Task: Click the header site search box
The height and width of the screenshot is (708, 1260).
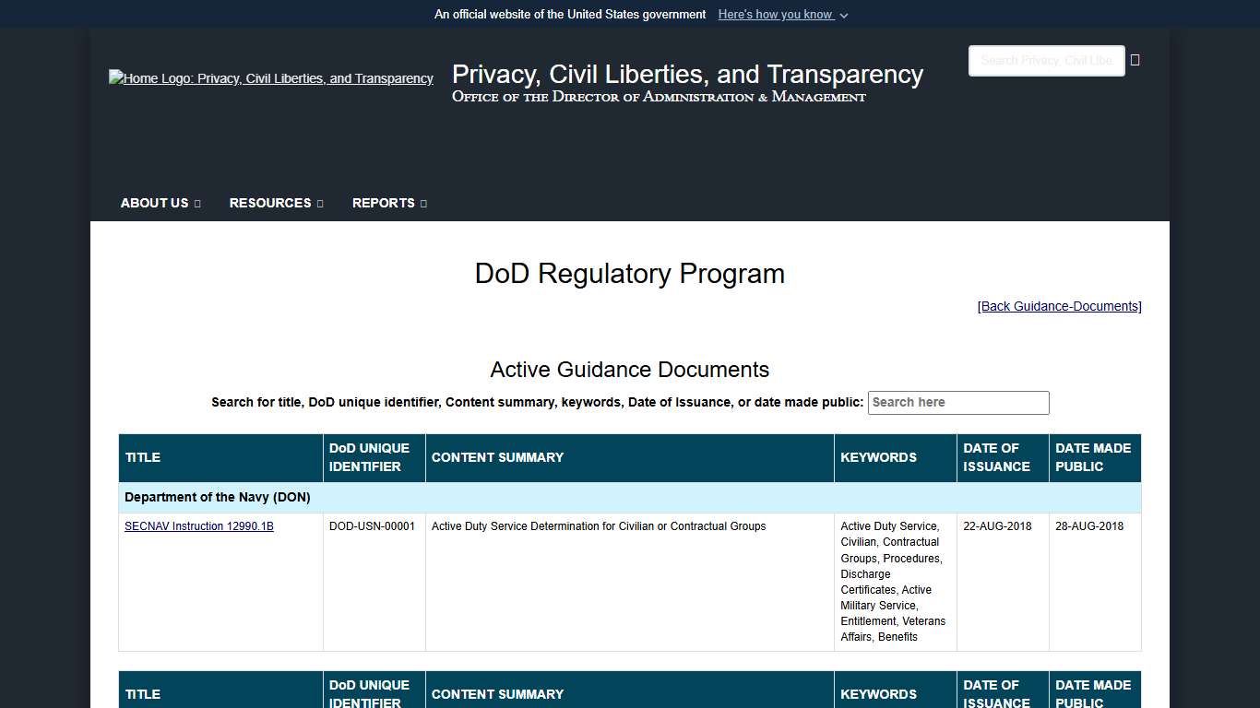Action: click(x=1046, y=60)
